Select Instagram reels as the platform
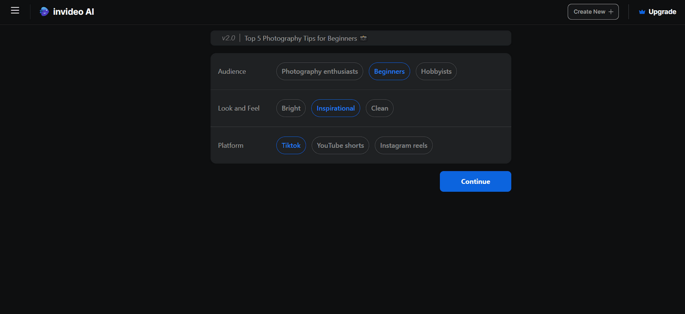Viewport: 685px width, 314px height. 403,145
